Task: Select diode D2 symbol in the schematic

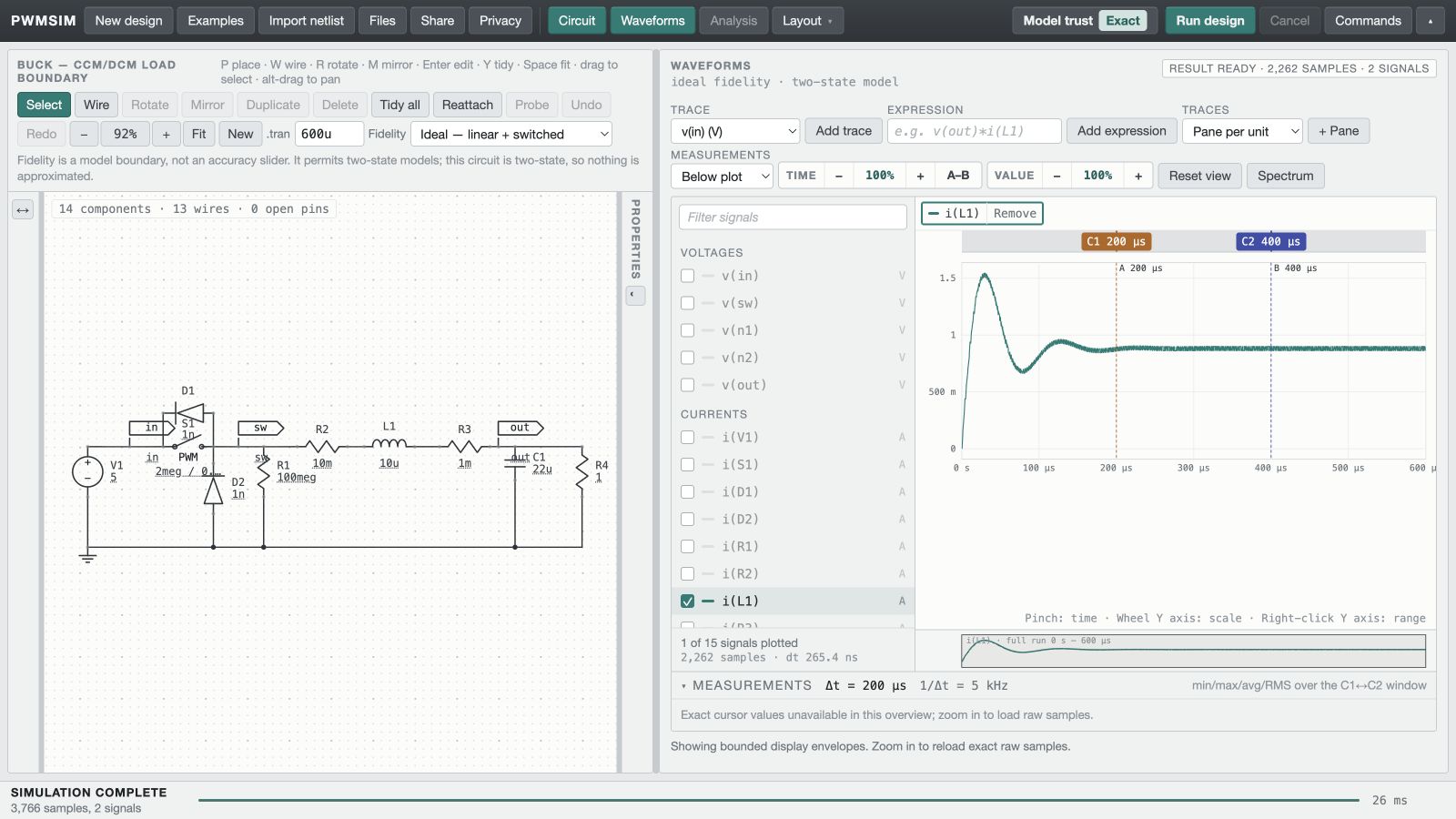Action: [x=213, y=491]
